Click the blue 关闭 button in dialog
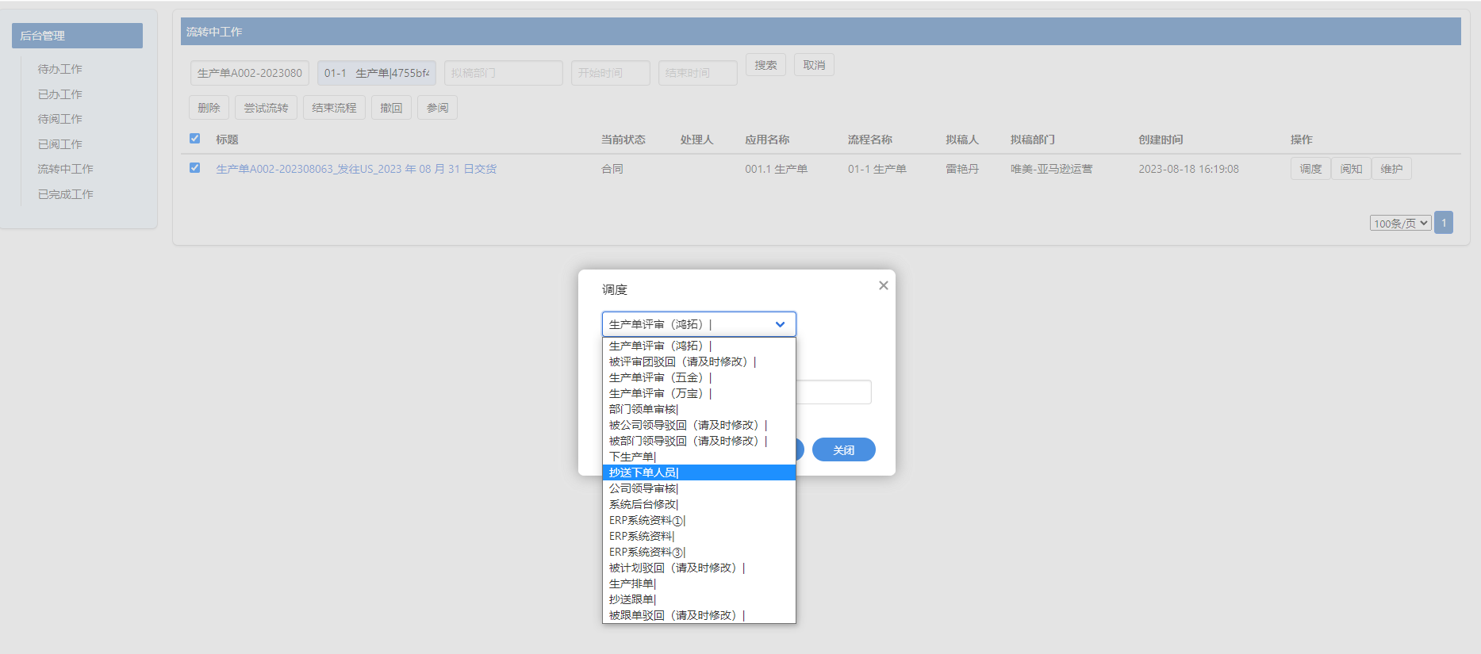Viewport: 1481px width, 654px height. [843, 450]
